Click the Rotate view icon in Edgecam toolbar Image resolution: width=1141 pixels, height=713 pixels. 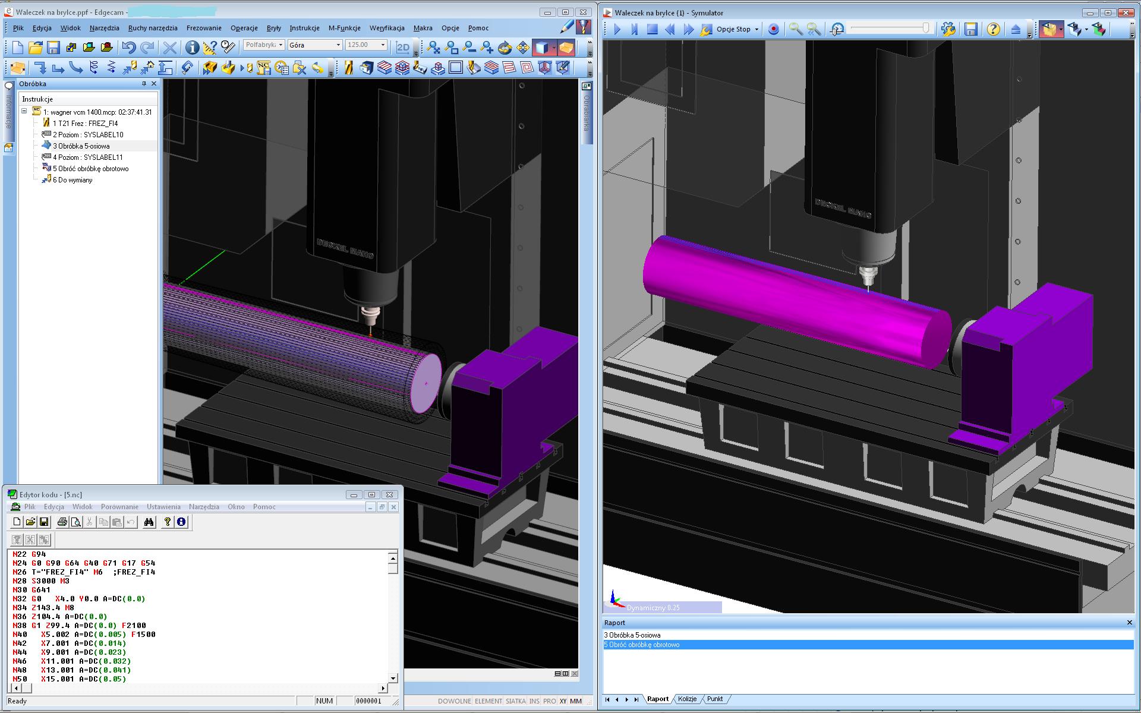pyautogui.click(x=505, y=48)
